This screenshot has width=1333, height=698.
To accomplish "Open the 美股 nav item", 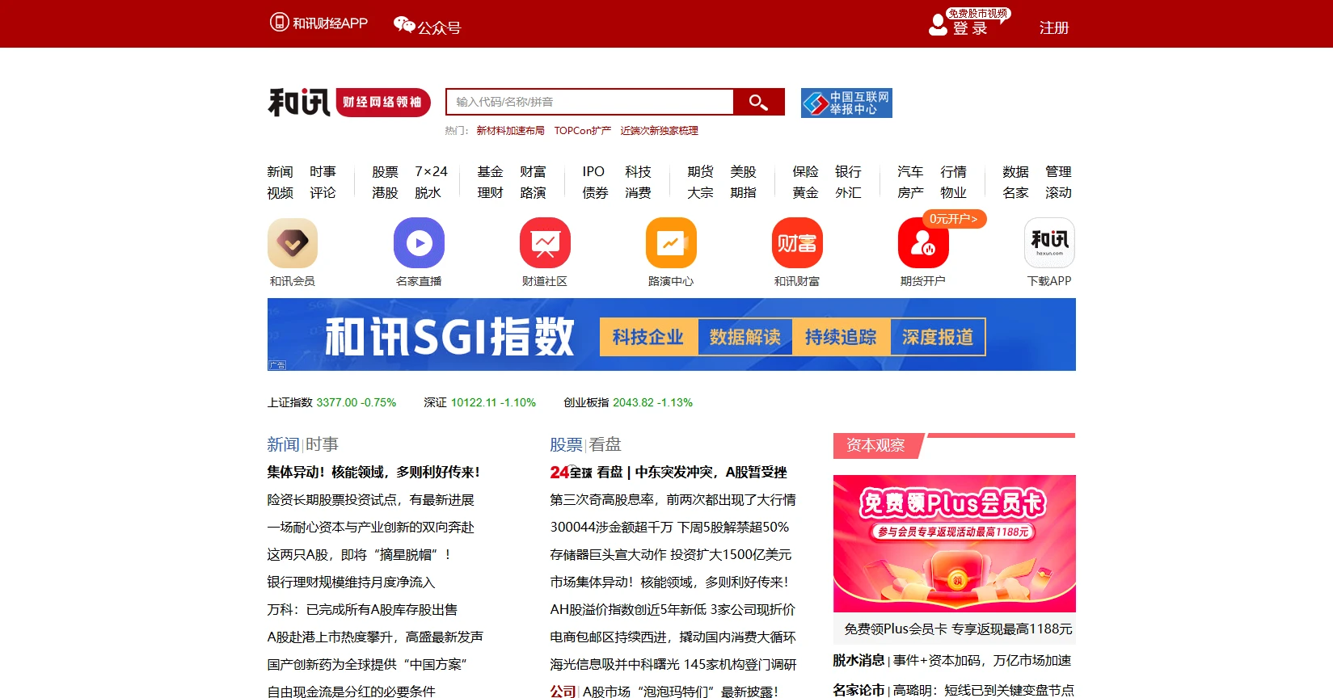I will [x=743, y=171].
